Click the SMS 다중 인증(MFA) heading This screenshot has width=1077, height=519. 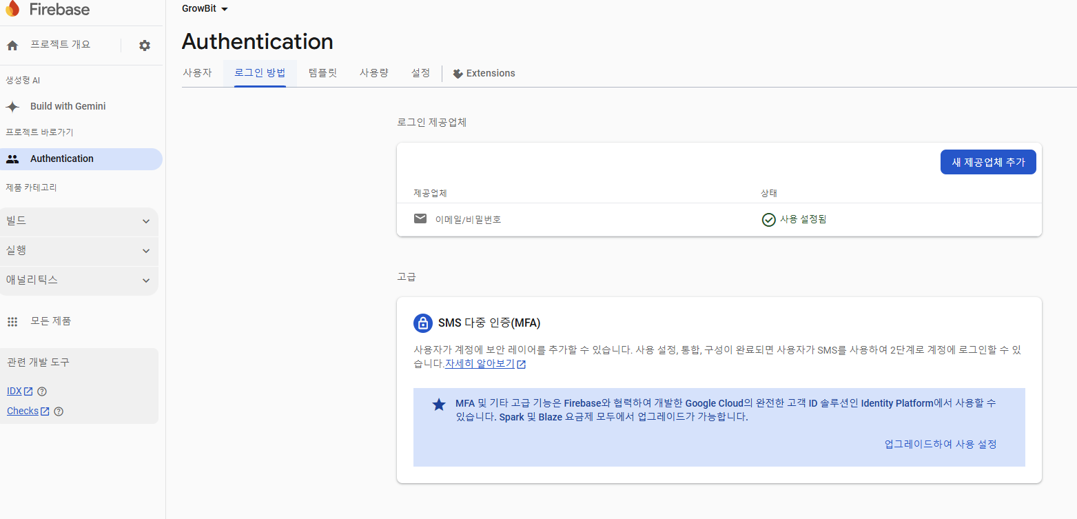point(489,323)
